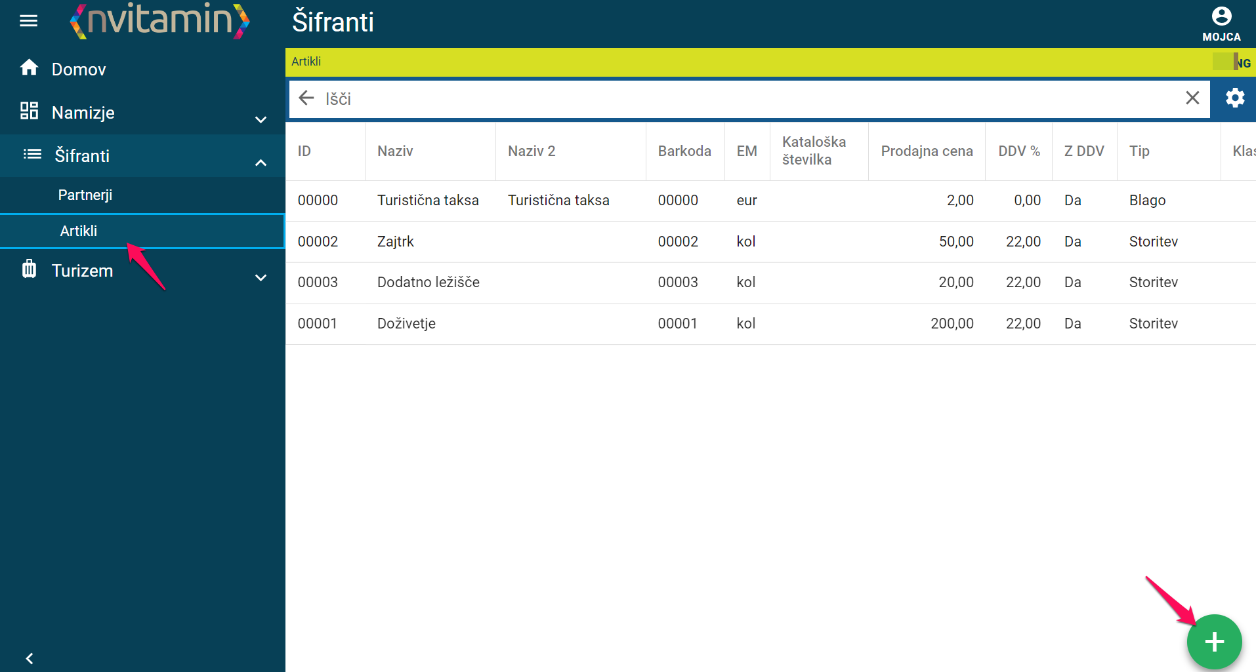Select row ID 00000
Screen dimensions: 1256x672
coord(318,201)
